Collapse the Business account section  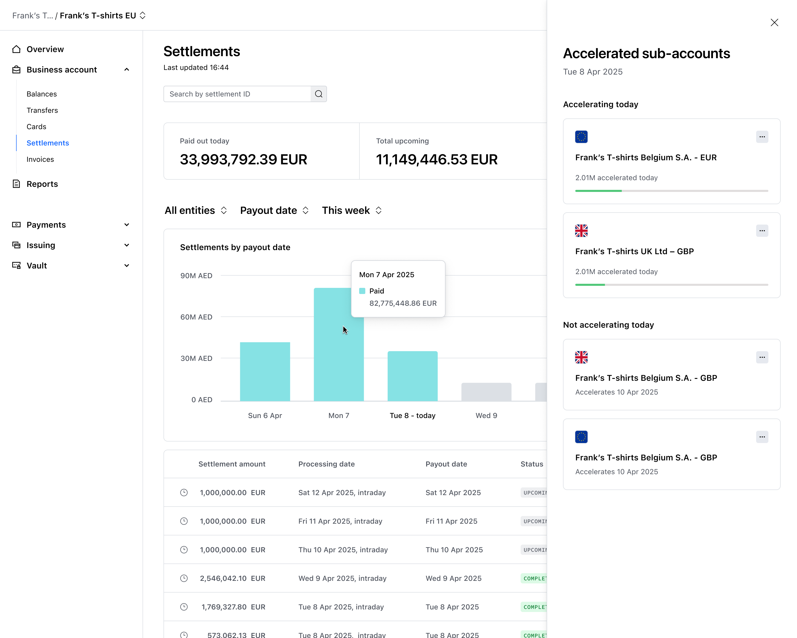click(127, 69)
